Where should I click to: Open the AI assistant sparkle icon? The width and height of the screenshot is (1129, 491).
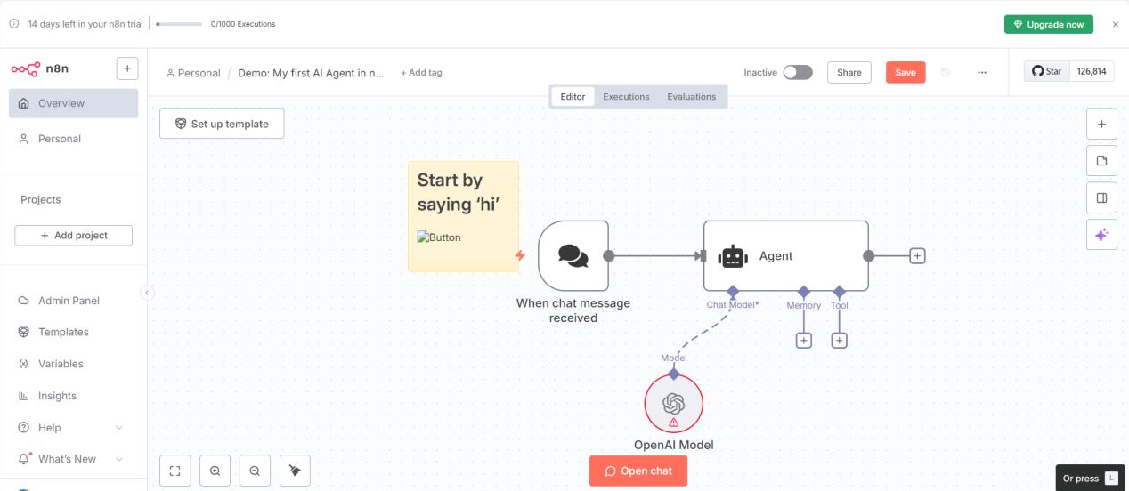1101,235
